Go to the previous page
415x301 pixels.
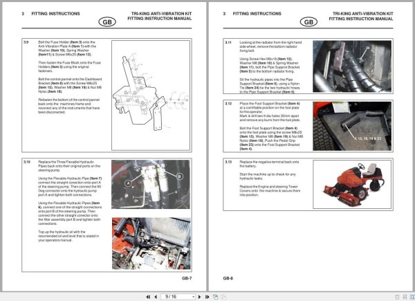[x=156, y=297]
